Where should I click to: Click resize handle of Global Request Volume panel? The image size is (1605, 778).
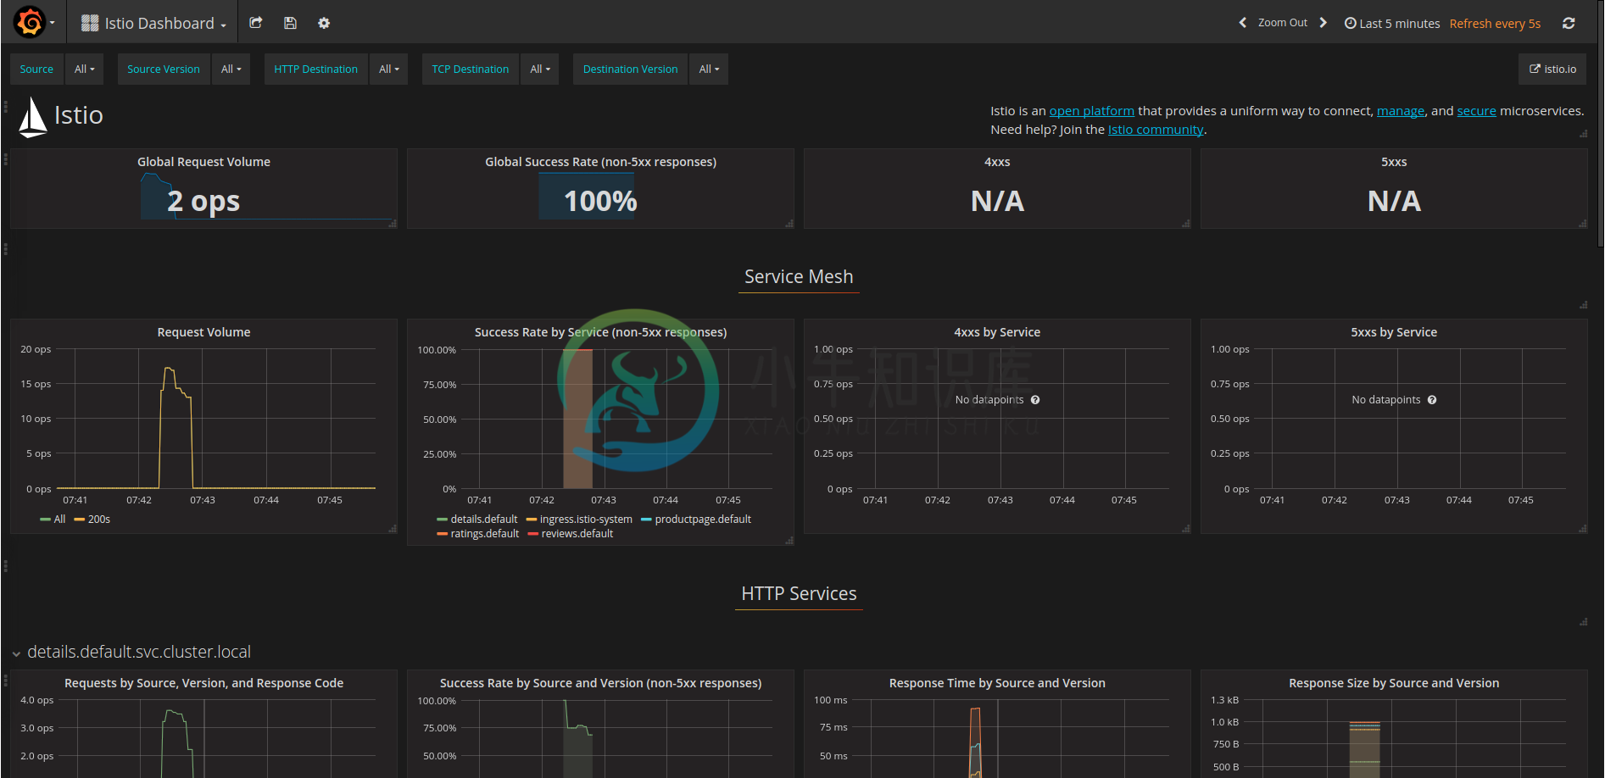tap(393, 224)
